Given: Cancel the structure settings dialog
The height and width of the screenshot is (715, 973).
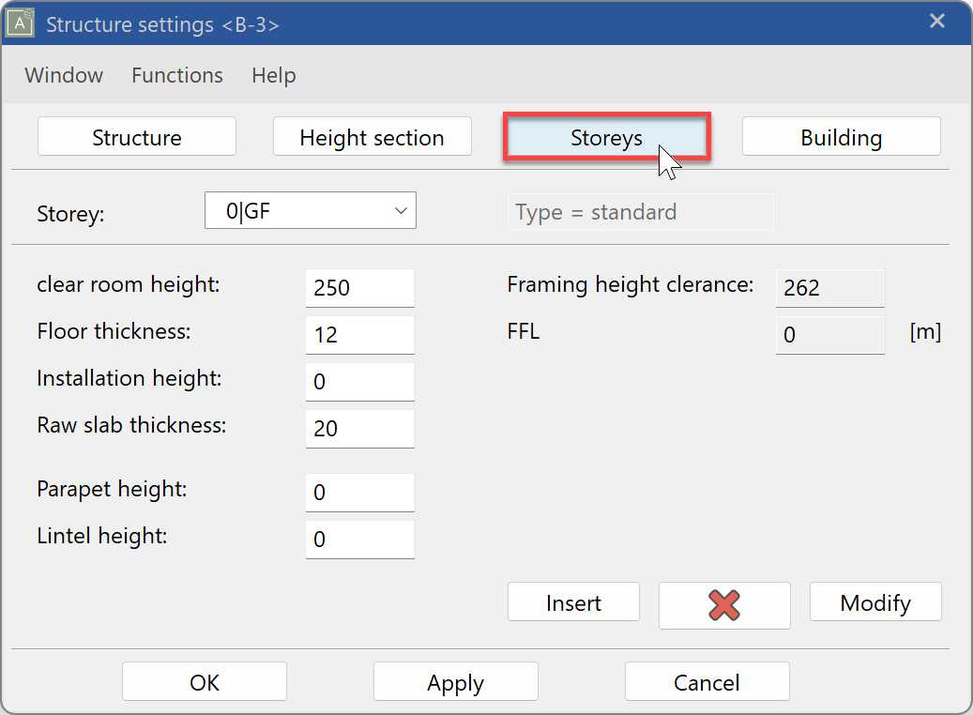Looking at the screenshot, I should (707, 681).
